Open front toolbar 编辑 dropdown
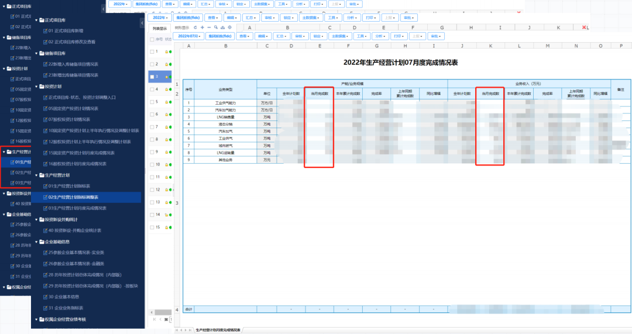 coord(263,36)
